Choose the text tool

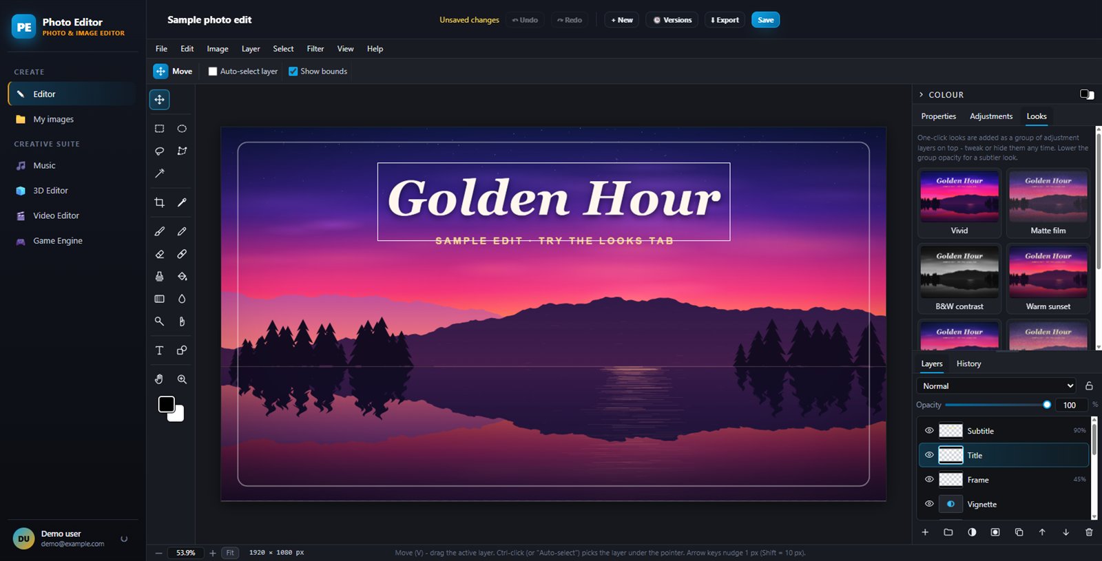tap(159, 350)
